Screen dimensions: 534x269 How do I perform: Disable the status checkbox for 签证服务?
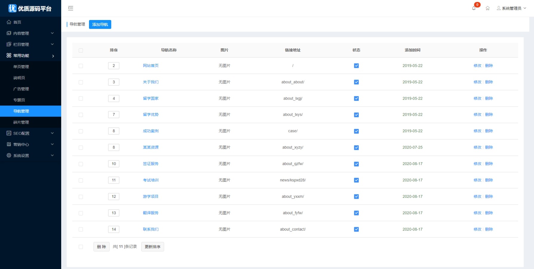[x=356, y=164]
